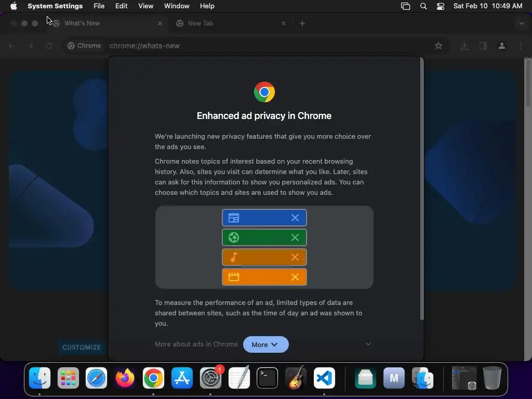Close the What's New tab

(x=160, y=23)
